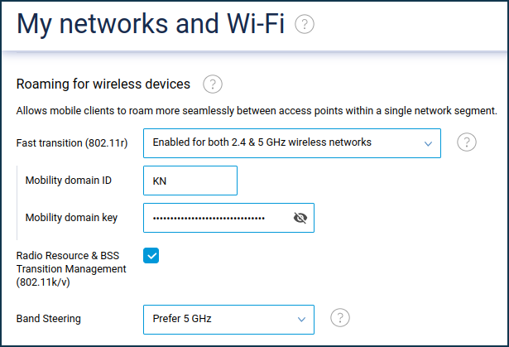Select the Mobility domain key label

click(x=71, y=218)
